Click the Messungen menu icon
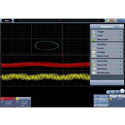The height and width of the screenshot is (125, 125). pos(94,40)
